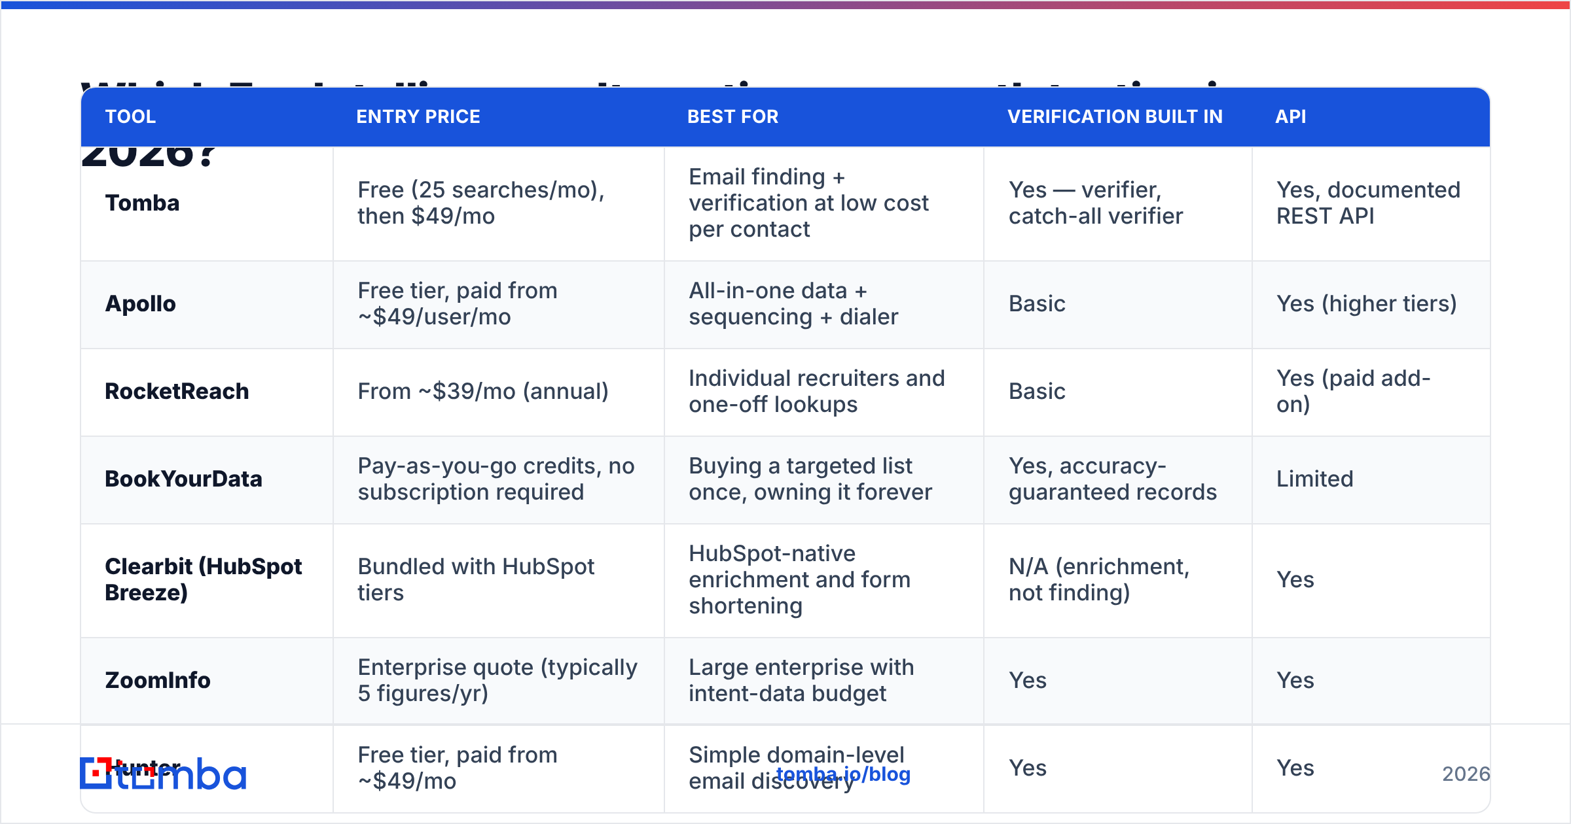Select the API column header
The image size is (1571, 824).
[1291, 117]
